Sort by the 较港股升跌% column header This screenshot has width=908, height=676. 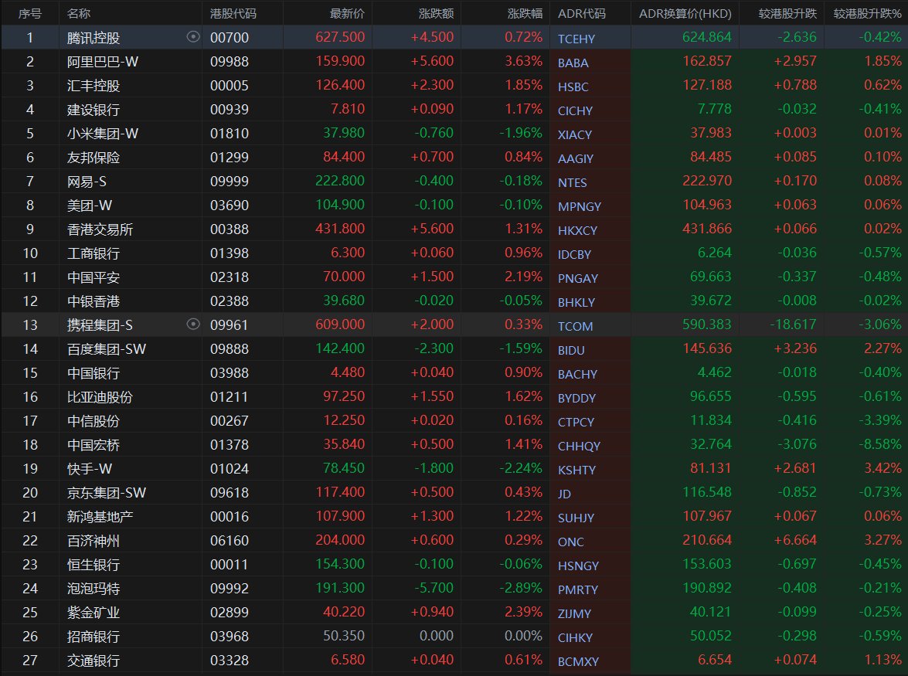point(867,14)
